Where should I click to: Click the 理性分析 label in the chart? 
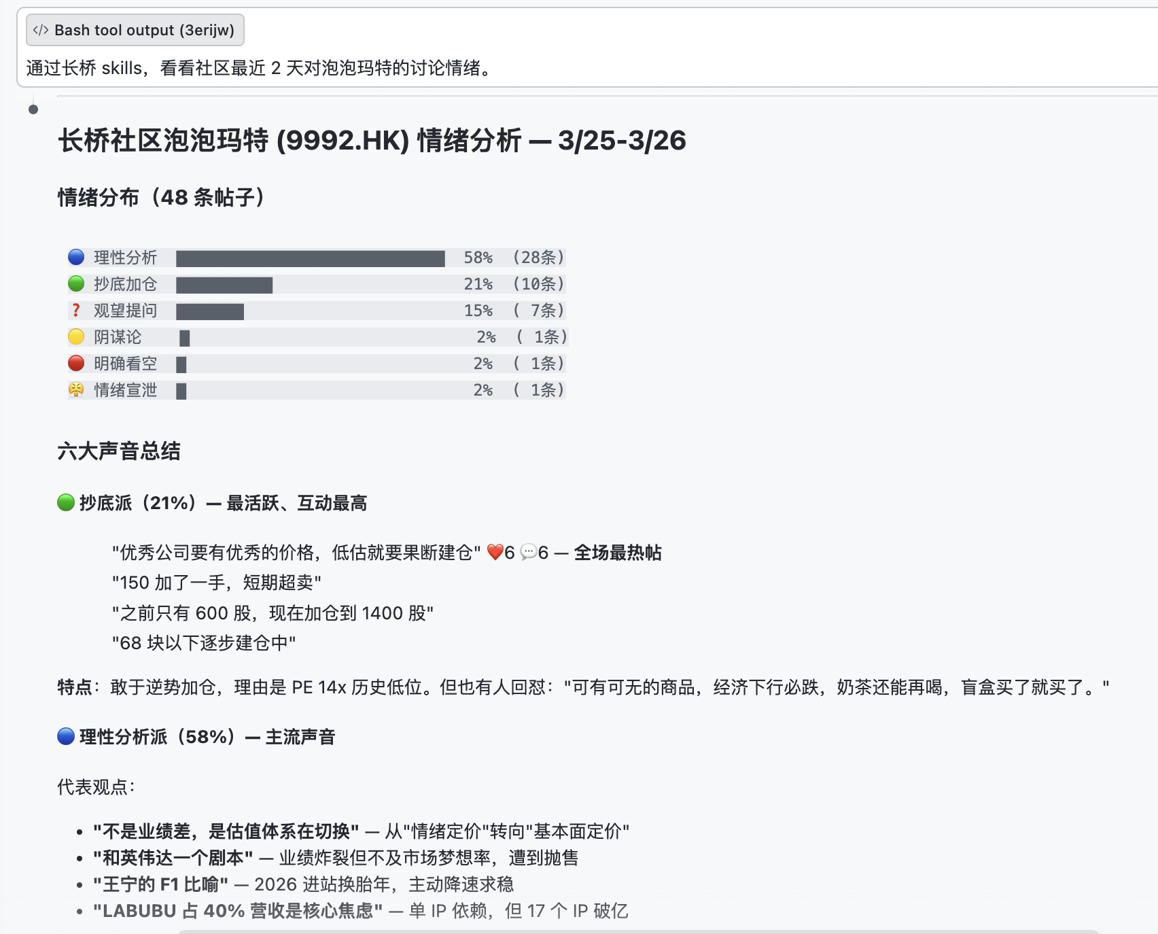coord(125,258)
